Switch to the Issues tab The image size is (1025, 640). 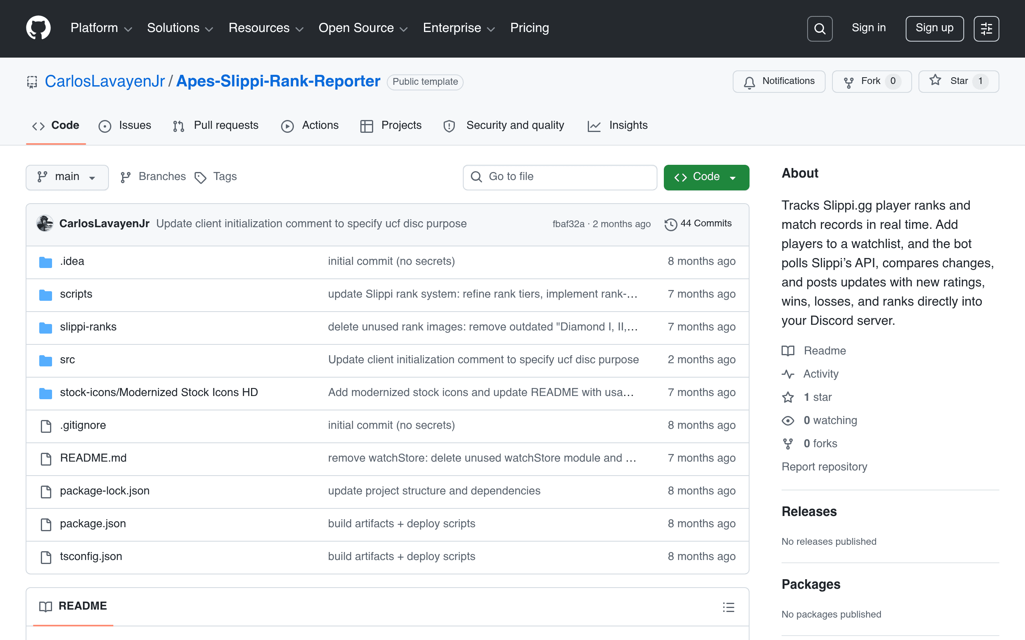[x=125, y=126]
